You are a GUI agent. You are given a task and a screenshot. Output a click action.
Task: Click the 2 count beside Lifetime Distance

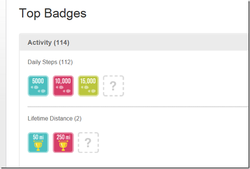point(78,118)
